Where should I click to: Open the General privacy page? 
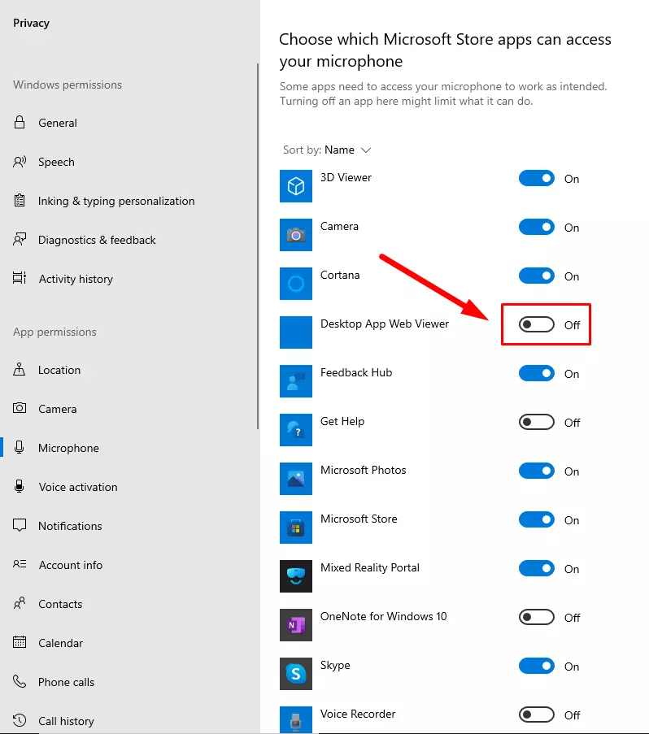57,123
